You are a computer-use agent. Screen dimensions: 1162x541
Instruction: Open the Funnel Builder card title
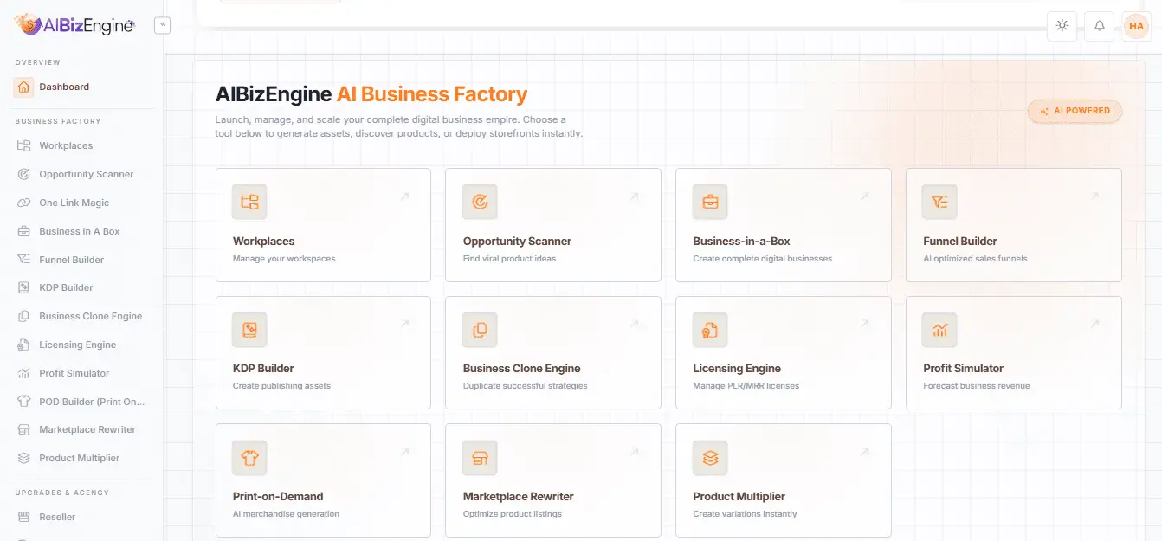[960, 241]
